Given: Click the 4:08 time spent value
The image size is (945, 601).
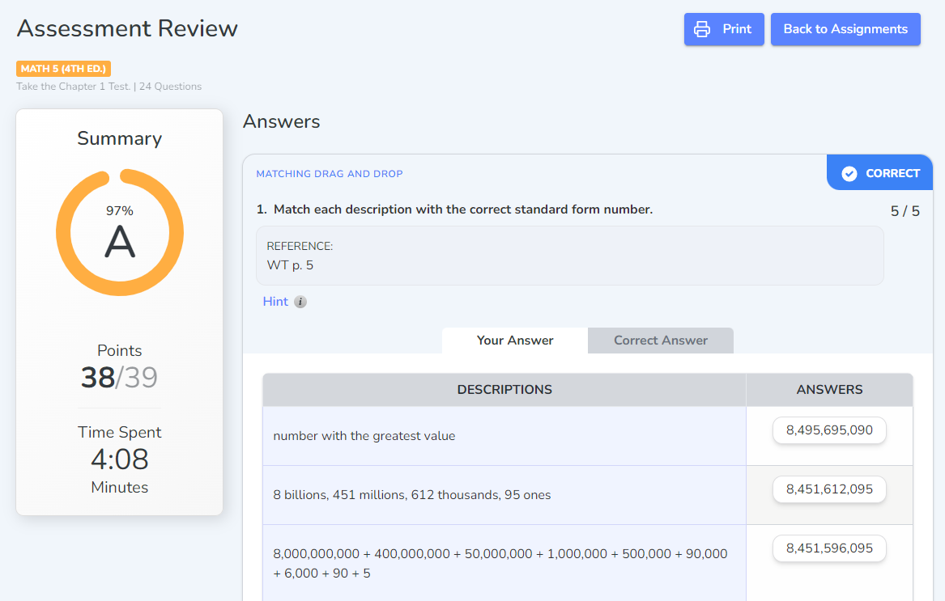Looking at the screenshot, I should (119, 459).
